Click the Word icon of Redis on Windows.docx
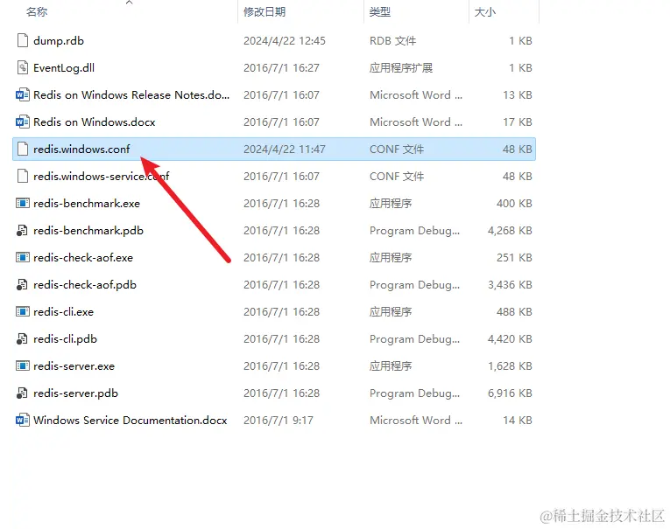The width and height of the screenshot is (670, 529). coord(22,122)
